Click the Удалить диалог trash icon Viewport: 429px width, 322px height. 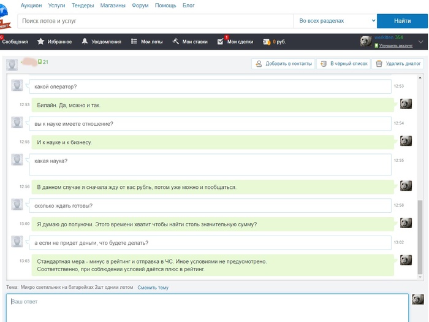(379, 63)
